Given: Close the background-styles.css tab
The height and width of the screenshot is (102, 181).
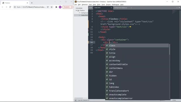Looking at the screenshot, I should click(x=131, y=8).
